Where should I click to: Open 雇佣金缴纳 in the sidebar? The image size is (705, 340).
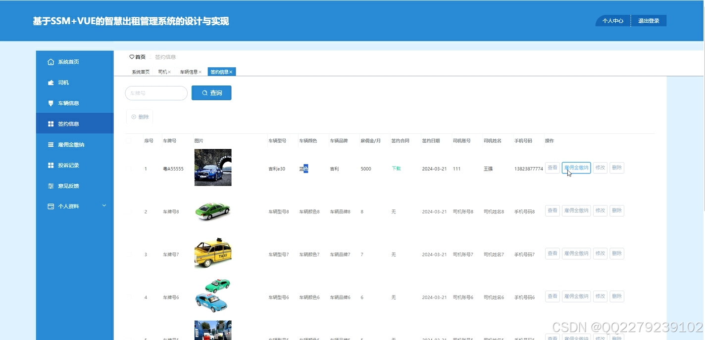coord(50,144)
